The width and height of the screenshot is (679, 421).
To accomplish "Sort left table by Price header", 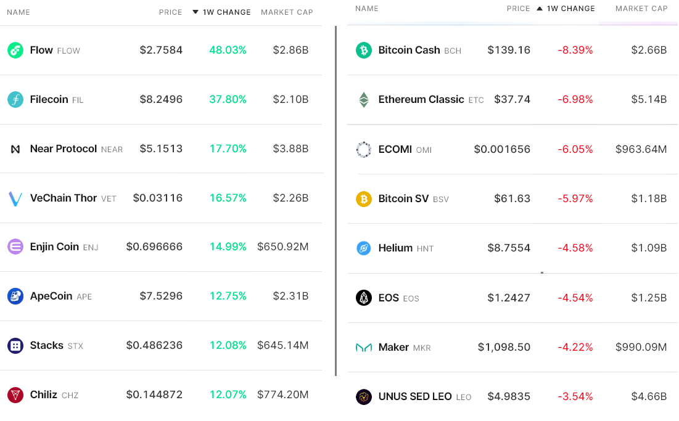I will [170, 12].
